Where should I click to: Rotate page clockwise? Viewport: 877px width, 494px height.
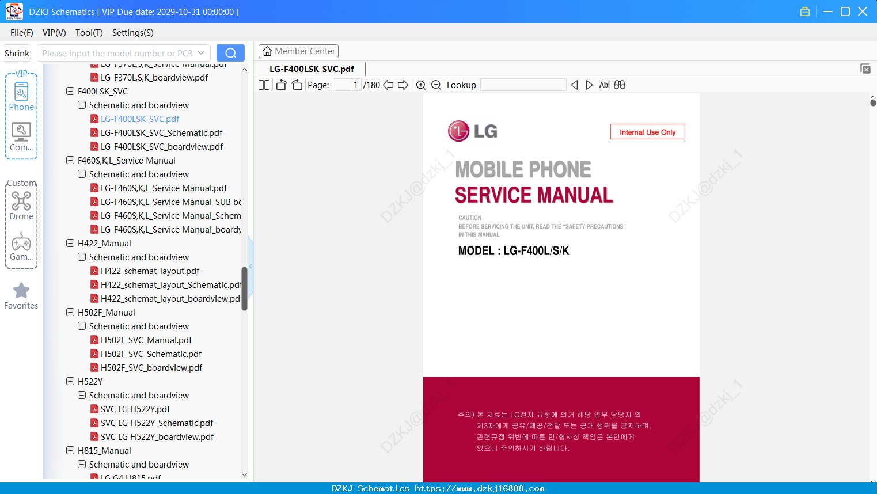tap(297, 85)
